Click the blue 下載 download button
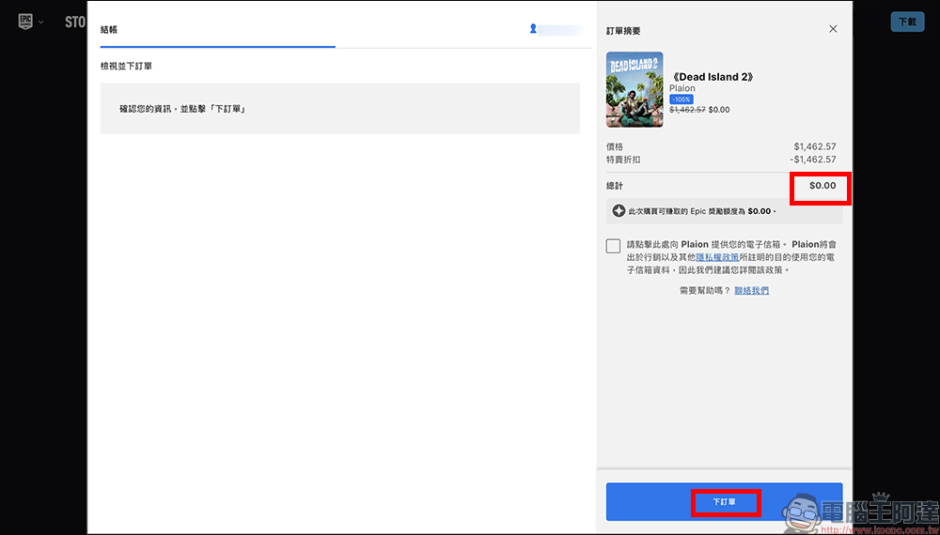Viewport: 940px width, 535px height. coord(907,22)
